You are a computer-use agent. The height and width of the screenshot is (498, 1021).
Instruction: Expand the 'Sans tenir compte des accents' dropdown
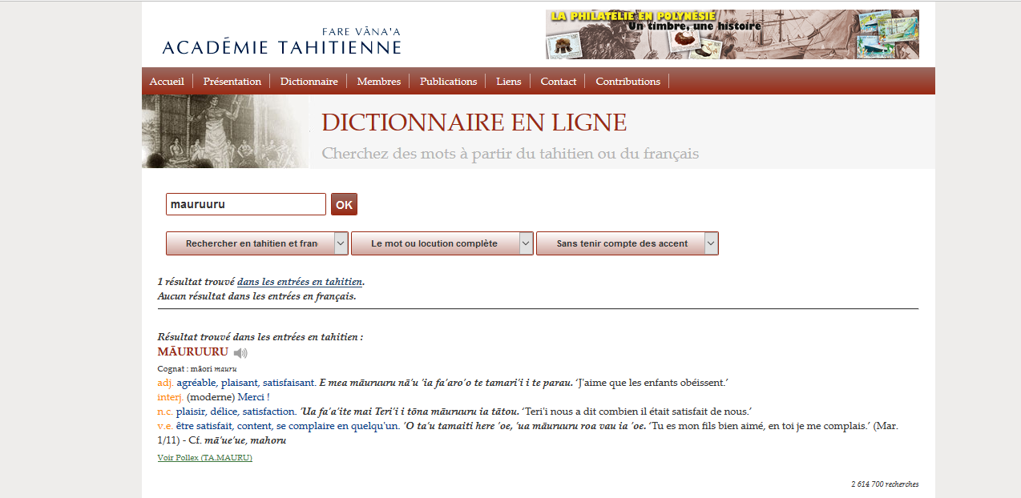(628, 243)
